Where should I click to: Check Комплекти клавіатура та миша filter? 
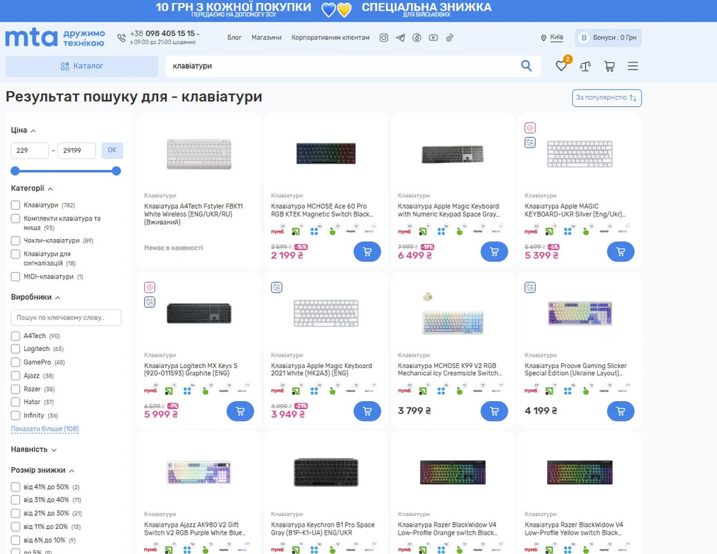[x=16, y=218]
